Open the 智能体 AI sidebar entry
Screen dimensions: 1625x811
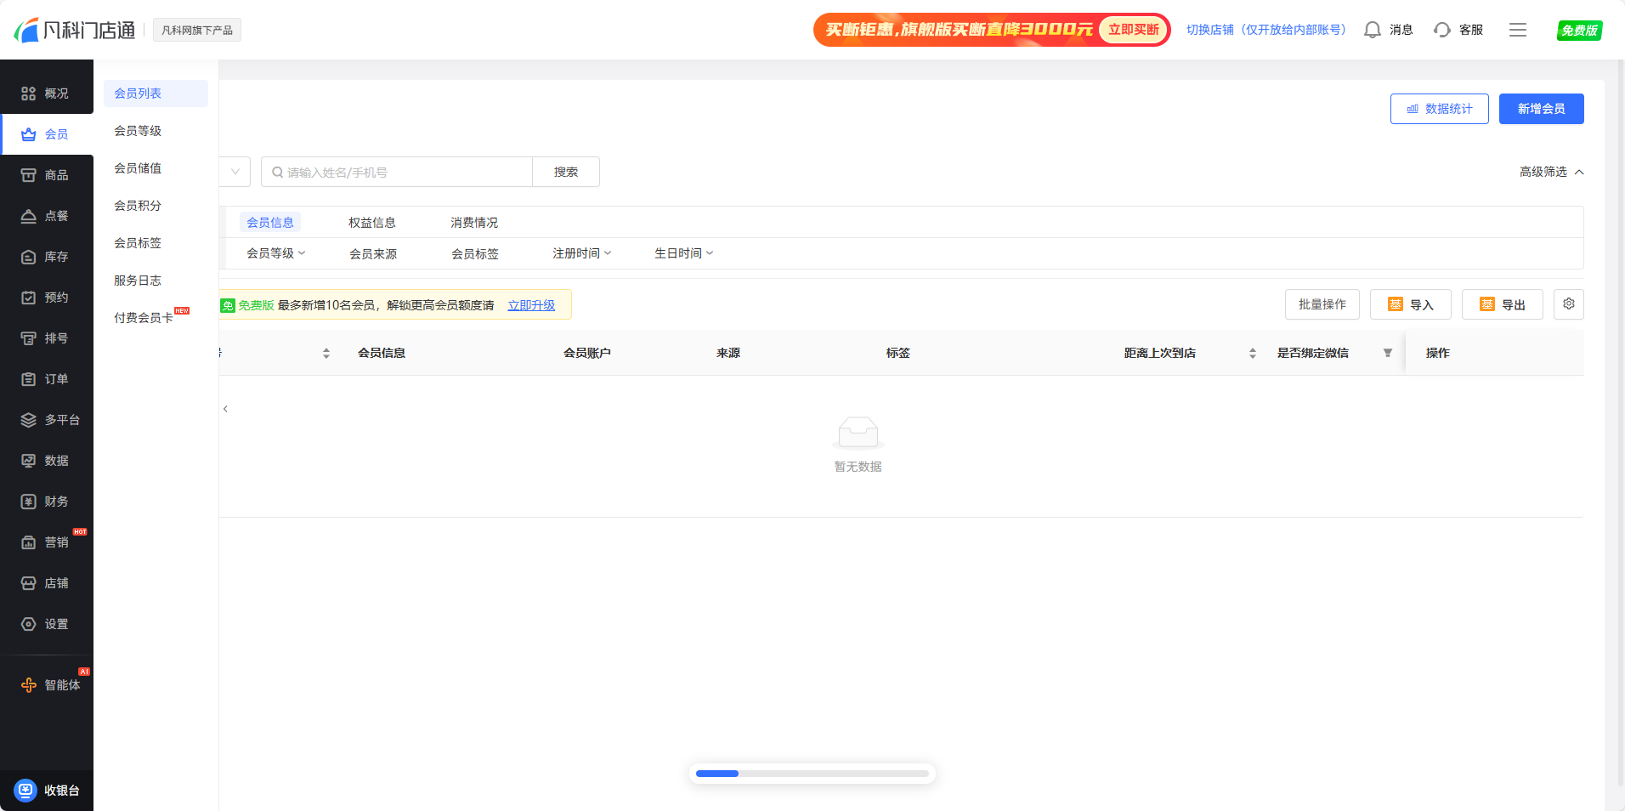[x=47, y=684]
